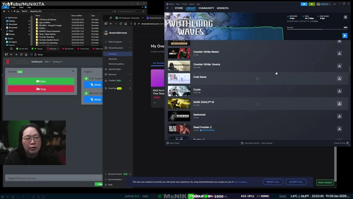Switch to Steam LIBRARY tab
This screenshot has width=353, height=199.
(x=191, y=8)
